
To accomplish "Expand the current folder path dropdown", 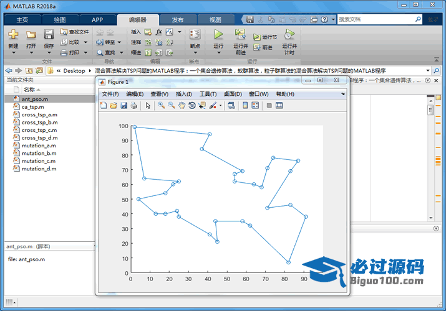I will pyautogui.click(x=428, y=70).
